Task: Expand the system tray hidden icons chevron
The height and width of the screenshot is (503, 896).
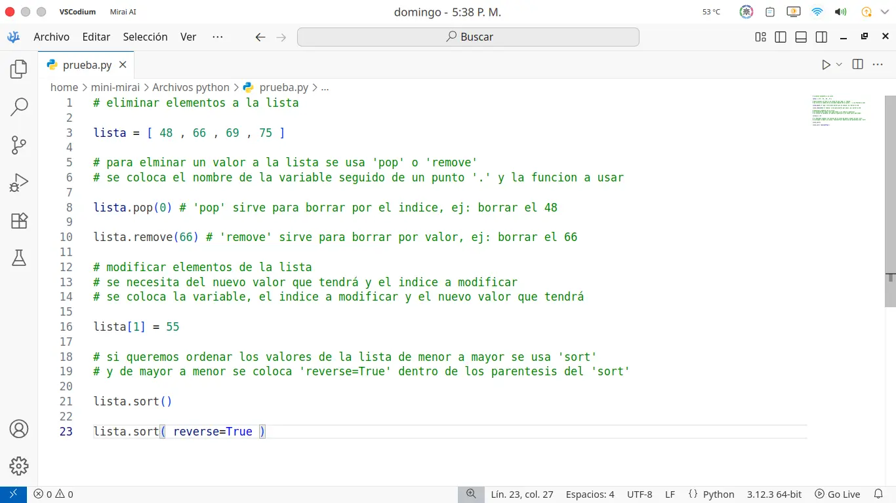Action: (x=886, y=12)
